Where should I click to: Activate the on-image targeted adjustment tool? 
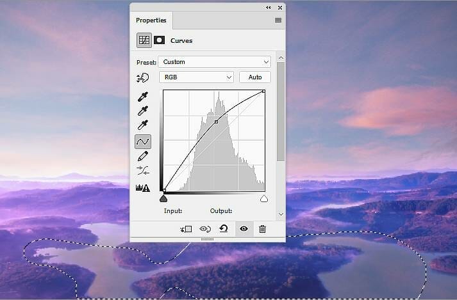point(143,77)
